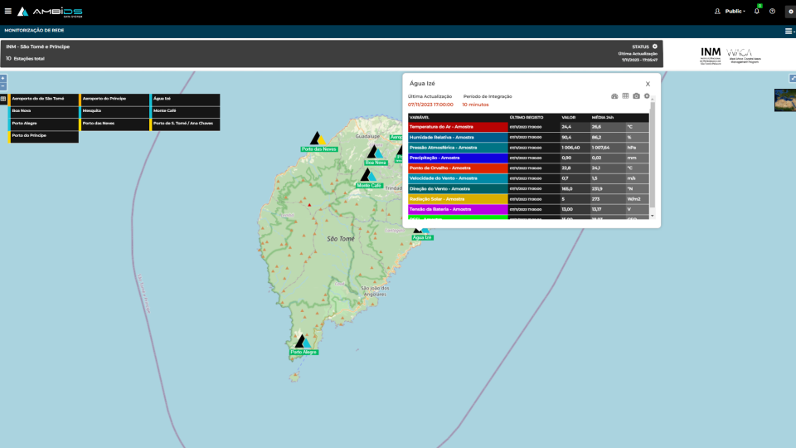Click the help question mark icon

click(x=772, y=12)
